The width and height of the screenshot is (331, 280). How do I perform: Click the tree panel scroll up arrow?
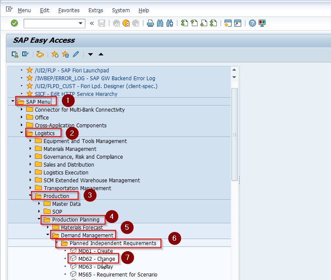coord(234,70)
